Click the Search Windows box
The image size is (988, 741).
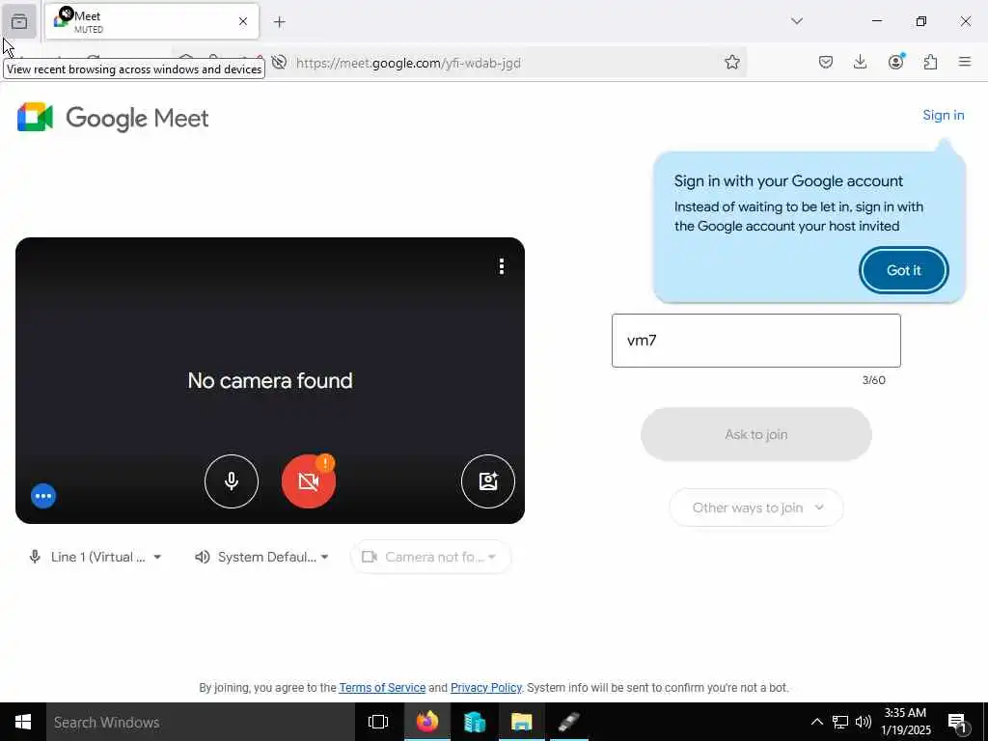(201, 722)
